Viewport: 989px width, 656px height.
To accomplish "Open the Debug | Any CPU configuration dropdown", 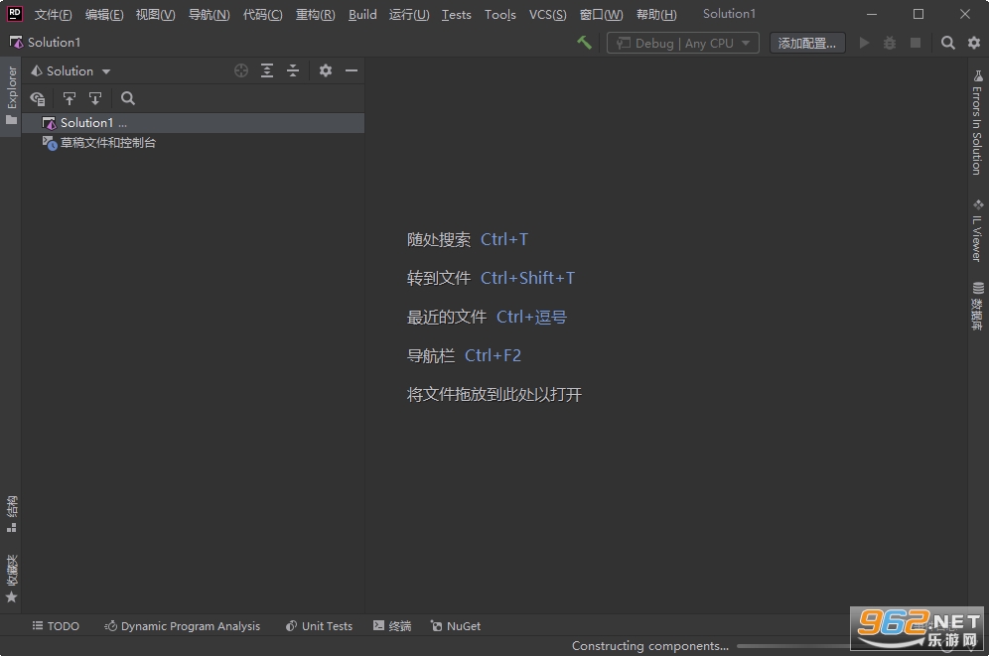I will pyautogui.click(x=683, y=43).
